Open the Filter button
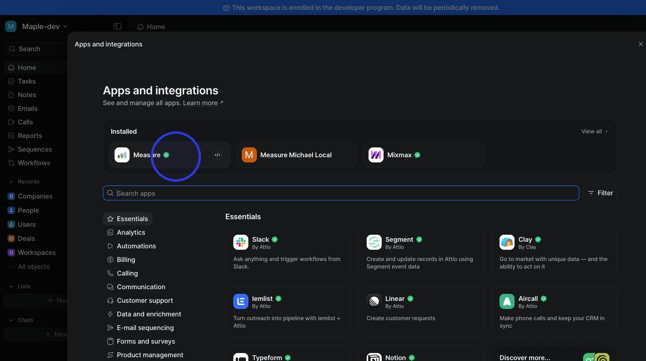Screen dimensions: 646x361 coord(600,193)
